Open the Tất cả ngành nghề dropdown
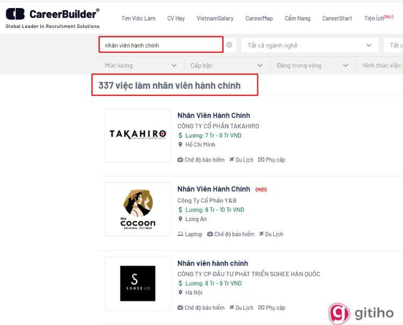The height and width of the screenshot is (325, 403). pos(310,45)
